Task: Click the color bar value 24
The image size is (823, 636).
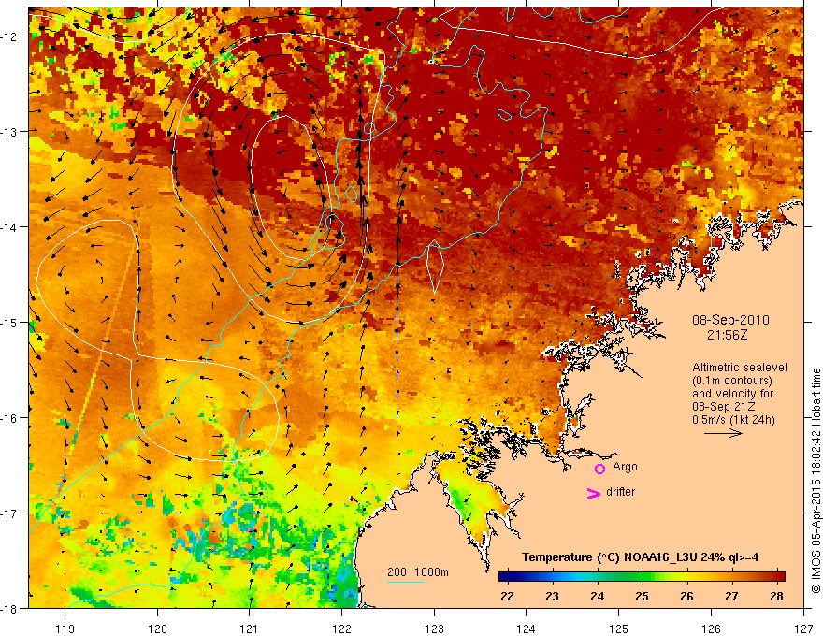Action: coord(598,597)
